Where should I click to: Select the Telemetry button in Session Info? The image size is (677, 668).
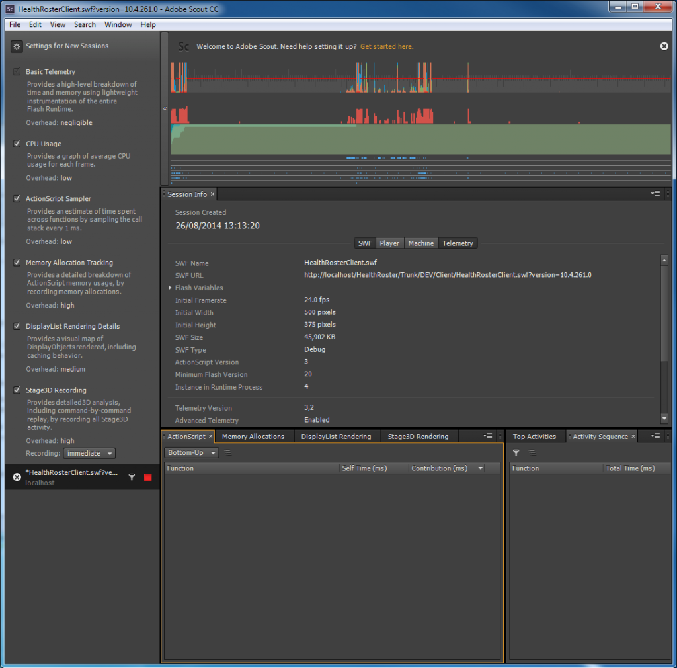point(458,243)
